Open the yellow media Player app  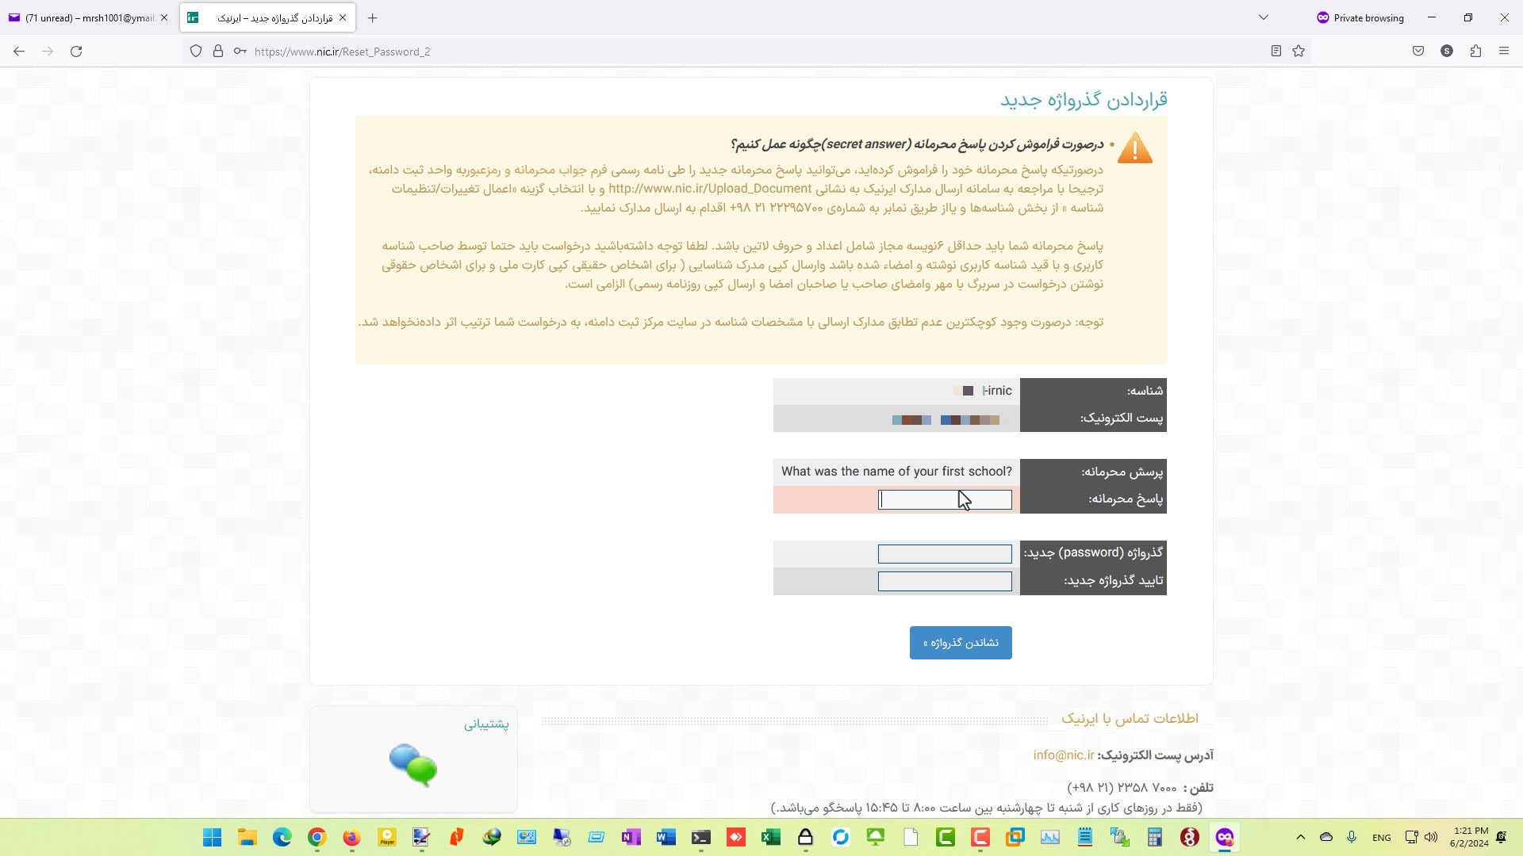[386, 838]
